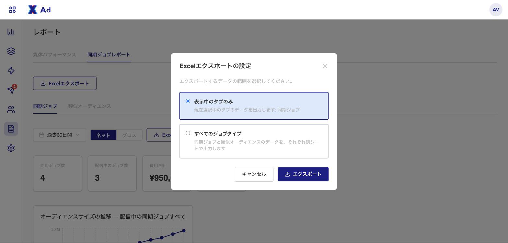Click the Excelエクスポートの設定 dialog title
The width and height of the screenshot is (508, 243).
click(x=215, y=66)
